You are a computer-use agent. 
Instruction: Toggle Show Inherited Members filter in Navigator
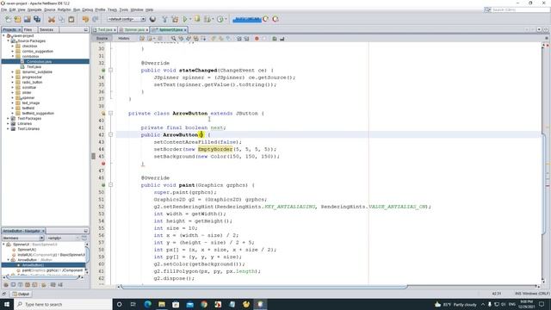[6, 285]
